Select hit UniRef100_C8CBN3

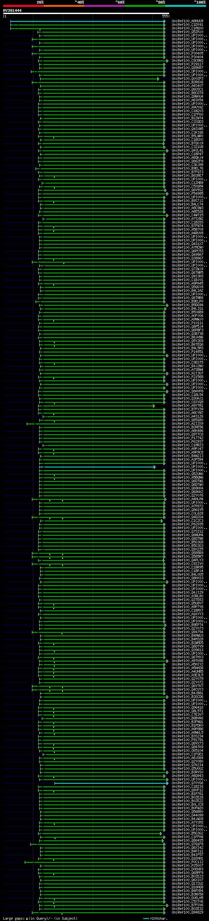pyautogui.click(x=187, y=60)
